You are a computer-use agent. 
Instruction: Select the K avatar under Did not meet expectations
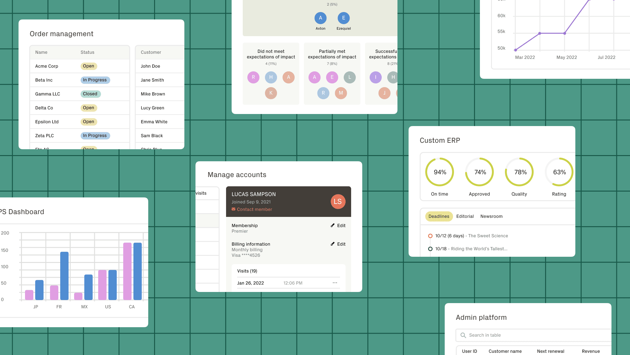(x=271, y=93)
